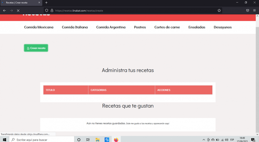This screenshot has height=142, width=259.
Task: Open notification center icon
Action: pyautogui.click(x=253, y=140)
